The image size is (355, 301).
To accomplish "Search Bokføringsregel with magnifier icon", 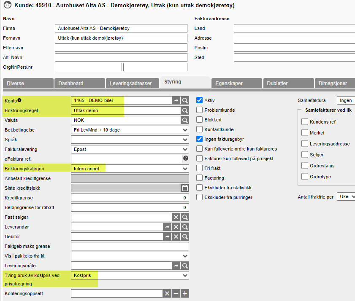I will [x=185, y=110].
